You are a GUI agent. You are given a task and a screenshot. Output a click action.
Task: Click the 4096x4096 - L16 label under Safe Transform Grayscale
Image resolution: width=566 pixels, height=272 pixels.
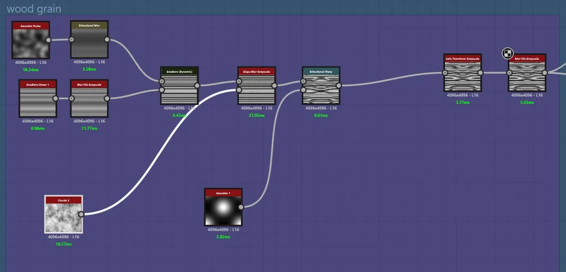coord(462,95)
